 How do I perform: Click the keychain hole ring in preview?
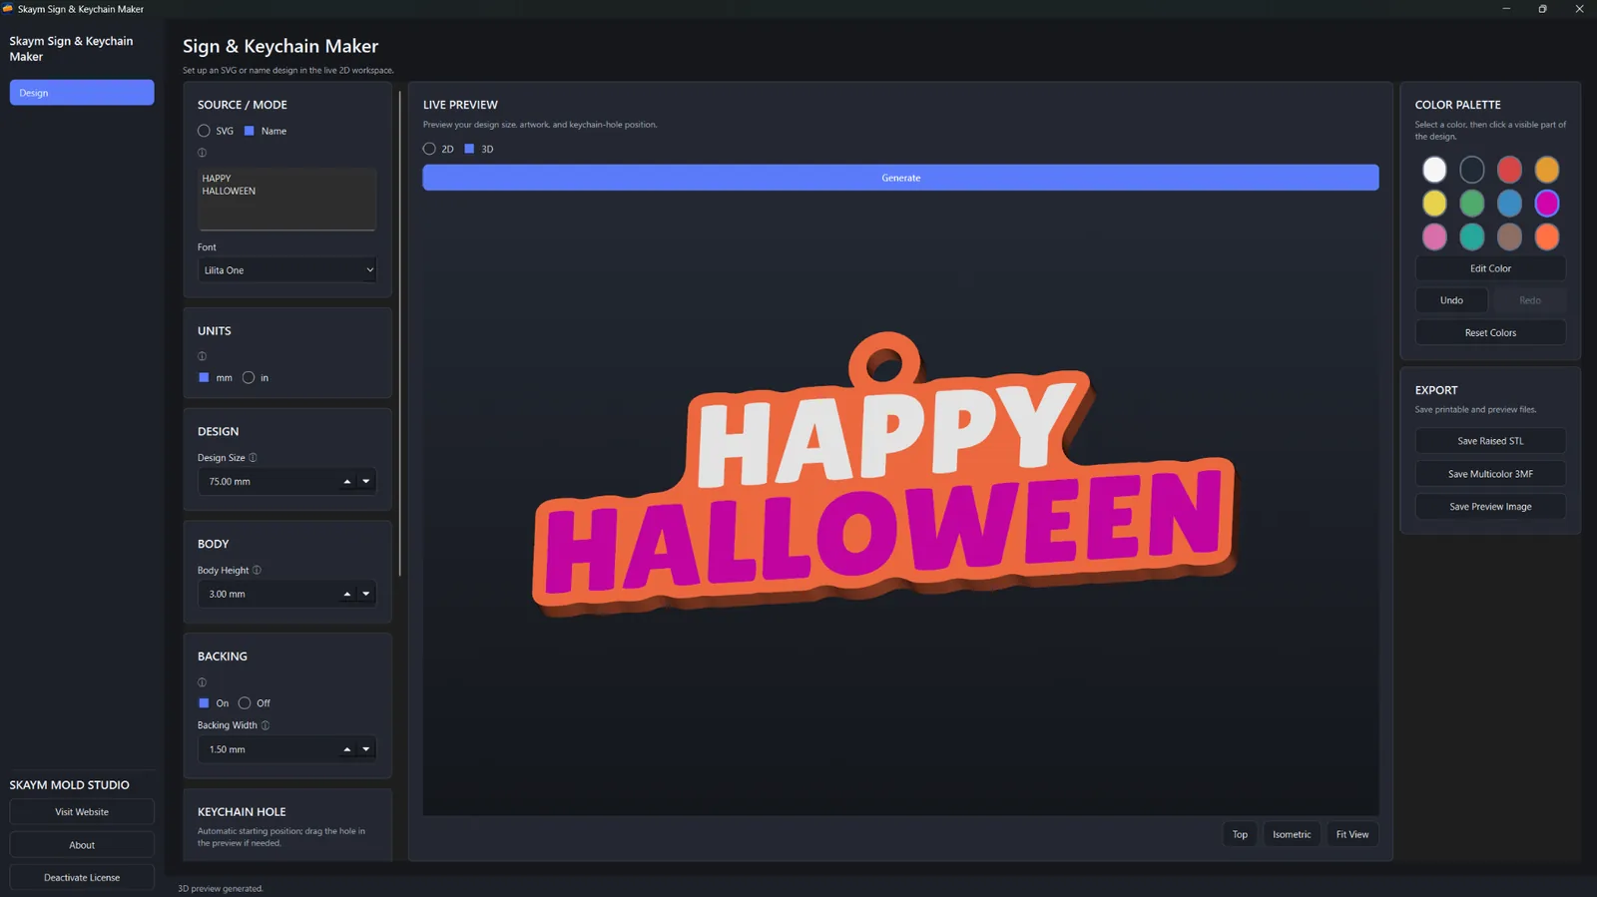point(885,361)
